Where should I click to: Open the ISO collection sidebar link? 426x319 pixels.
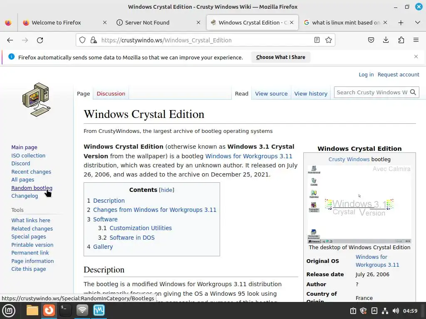tap(28, 155)
